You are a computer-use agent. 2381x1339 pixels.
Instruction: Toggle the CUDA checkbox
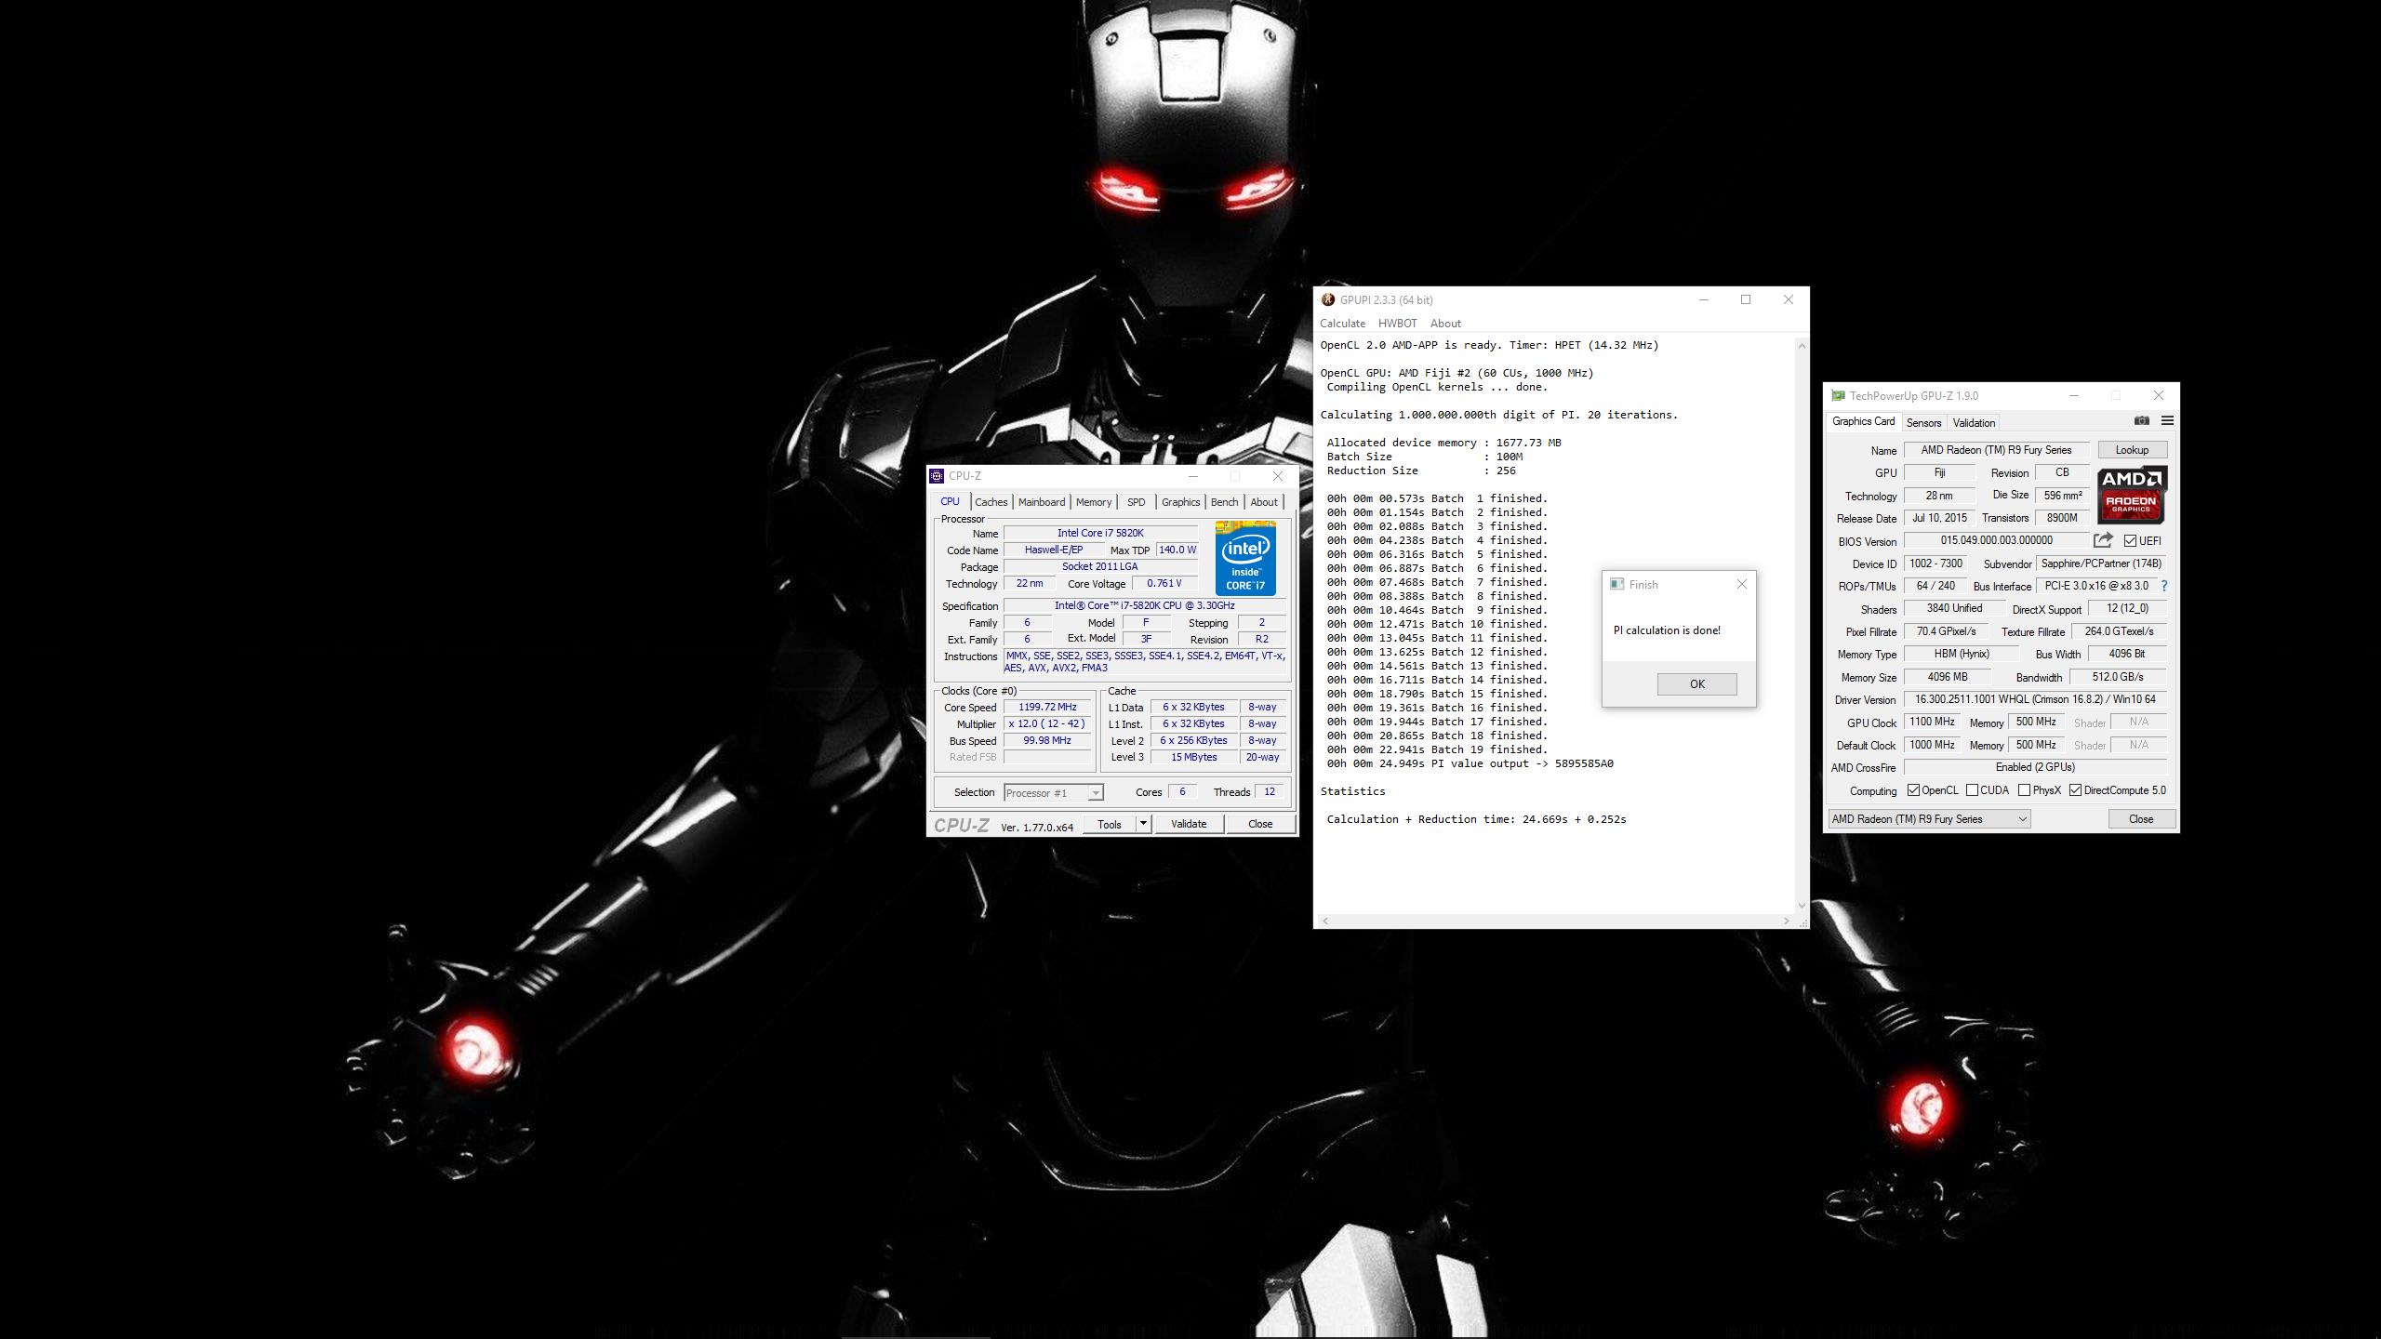pos(1972,790)
